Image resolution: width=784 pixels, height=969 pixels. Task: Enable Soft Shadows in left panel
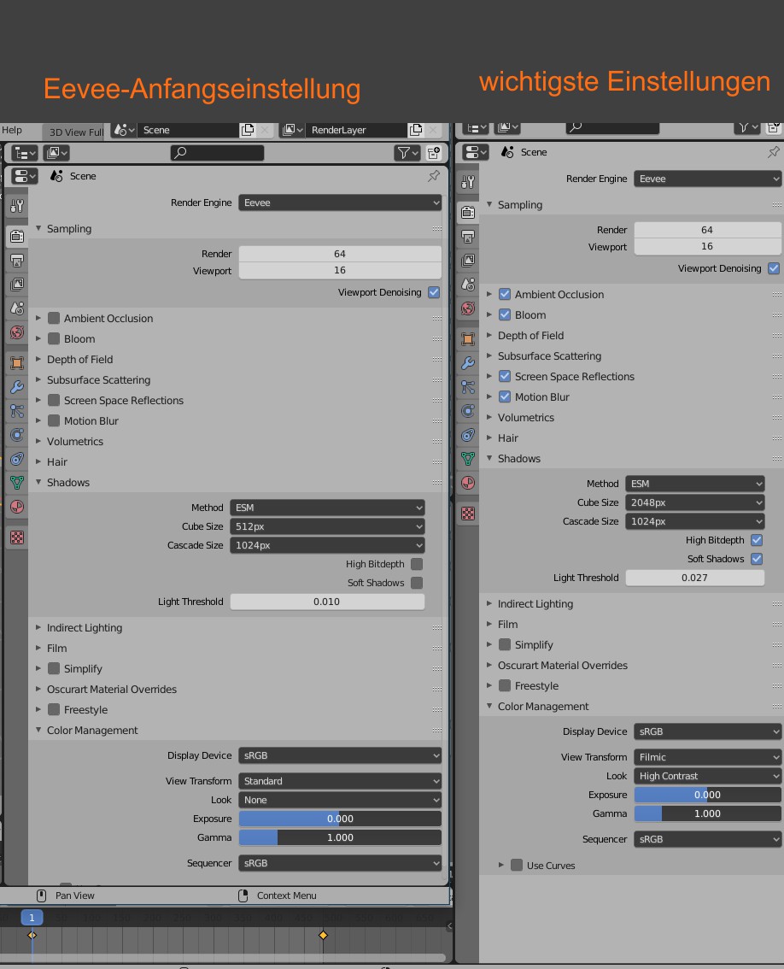click(417, 583)
